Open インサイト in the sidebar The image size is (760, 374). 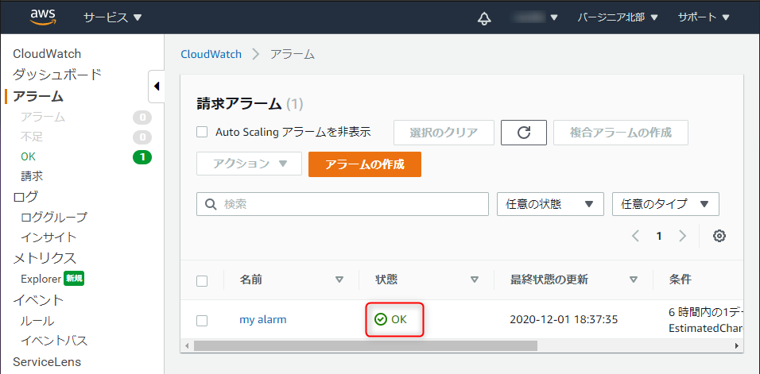point(48,237)
